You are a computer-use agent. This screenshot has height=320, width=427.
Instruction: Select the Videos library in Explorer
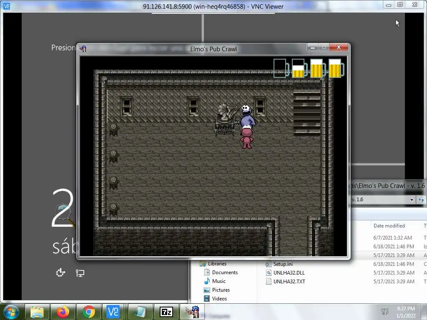[x=219, y=298]
